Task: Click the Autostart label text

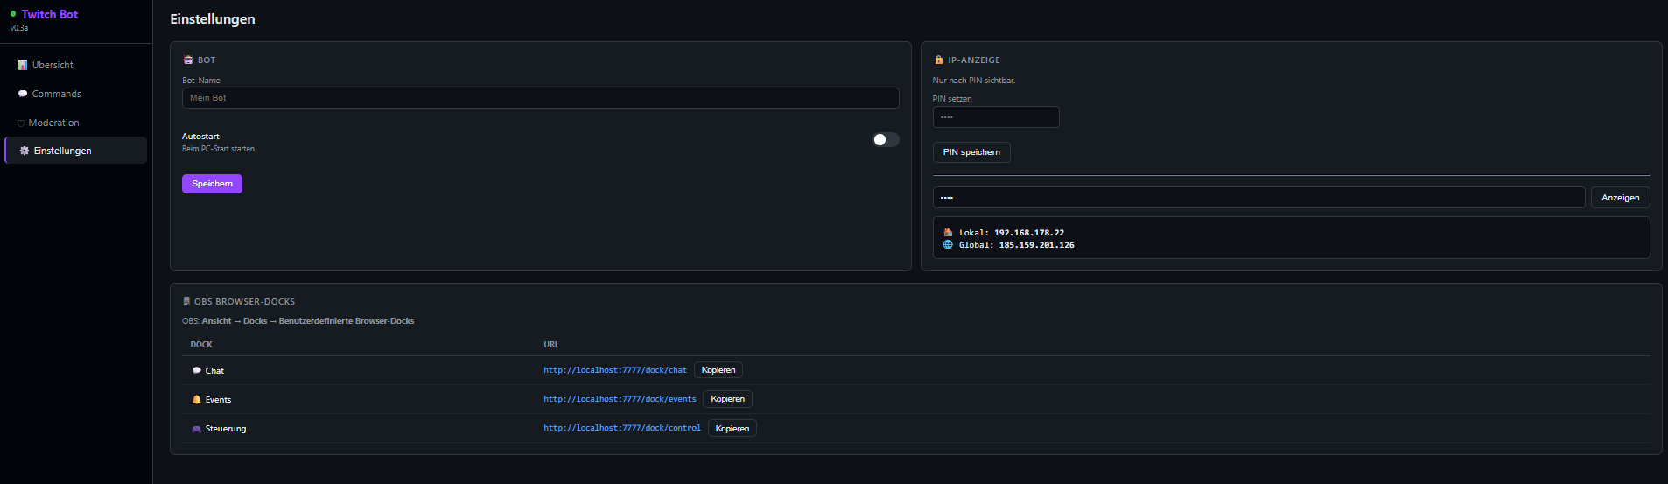Action: click(x=200, y=137)
